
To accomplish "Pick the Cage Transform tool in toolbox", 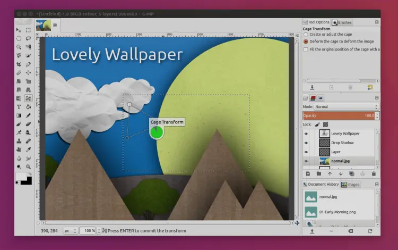I will (28, 98).
